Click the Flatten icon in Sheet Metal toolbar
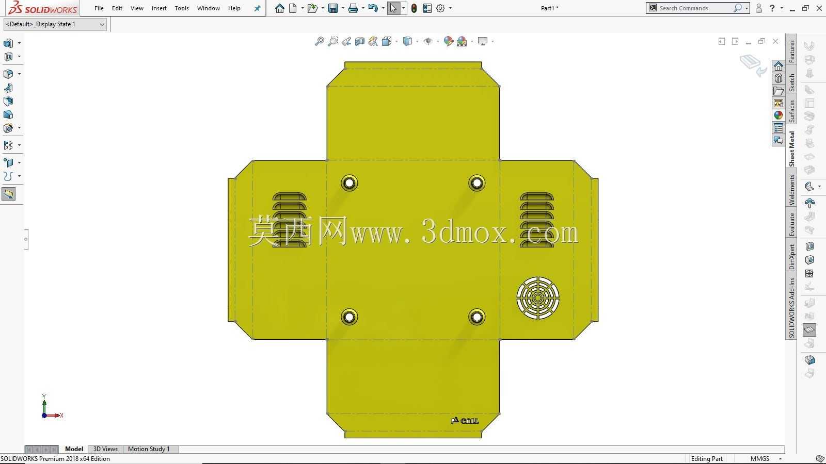Screen dimensions: 826x464 pyautogui.click(x=809, y=329)
